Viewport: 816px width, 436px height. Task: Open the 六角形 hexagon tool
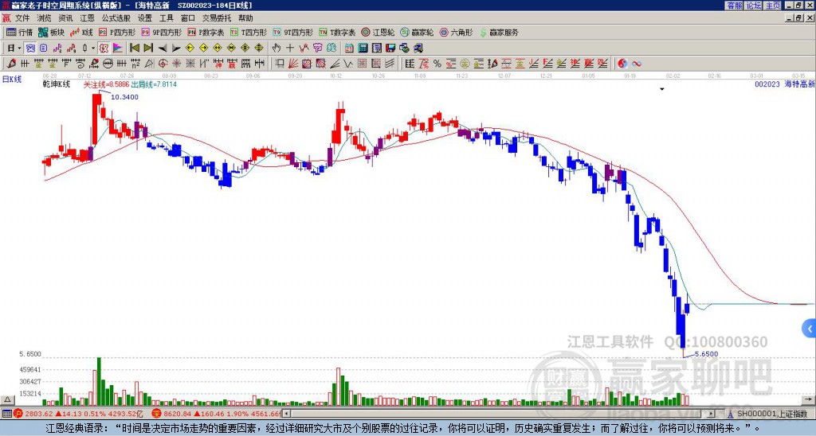[456, 32]
